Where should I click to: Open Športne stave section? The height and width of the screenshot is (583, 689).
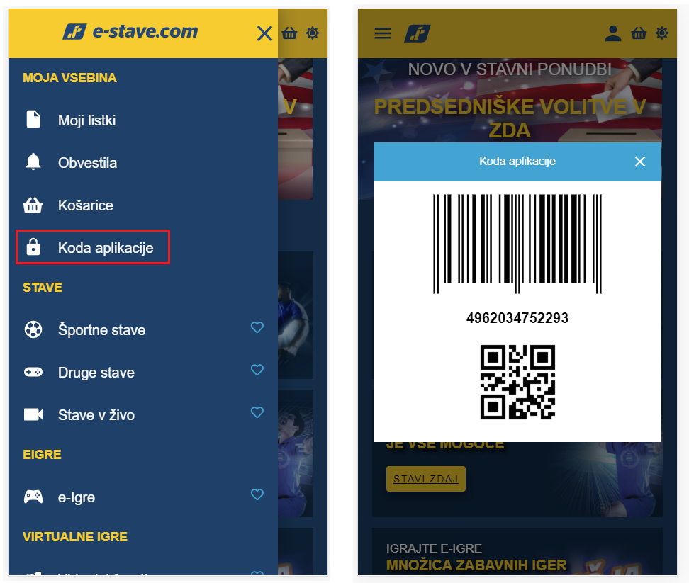(101, 329)
